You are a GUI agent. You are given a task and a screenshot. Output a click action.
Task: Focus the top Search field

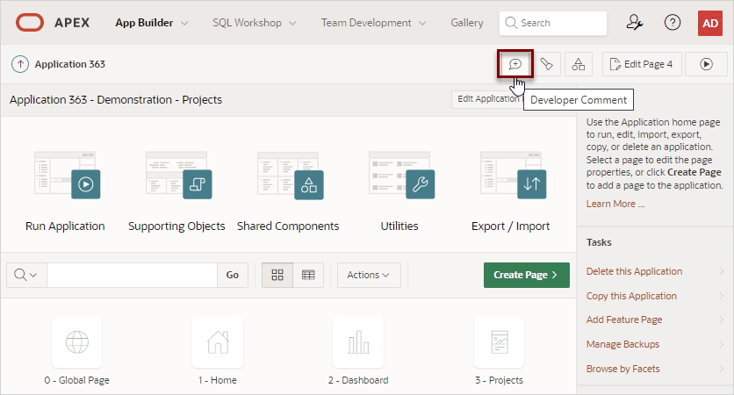(553, 23)
